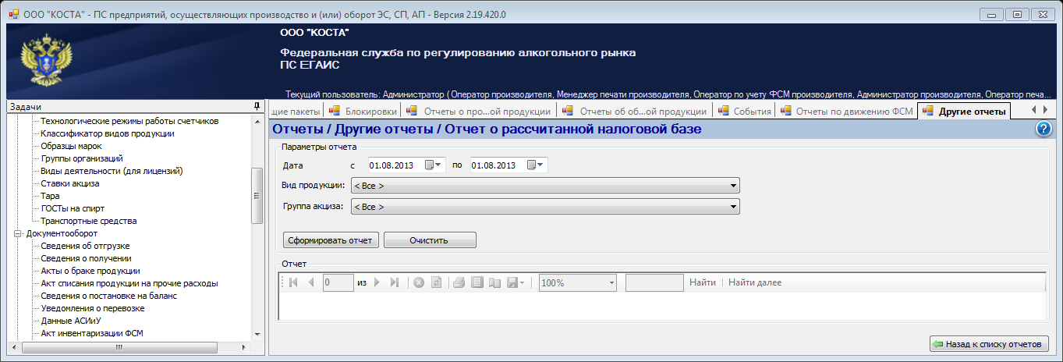Open Акт списания продукции на прочие расходы

coord(129,283)
